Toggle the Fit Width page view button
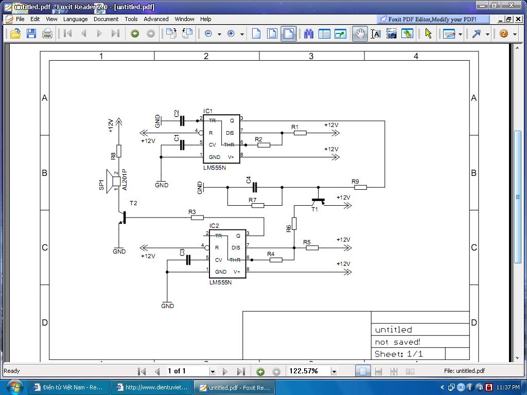The width and height of the screenshot is (527, 395). (x=288, y=34)
